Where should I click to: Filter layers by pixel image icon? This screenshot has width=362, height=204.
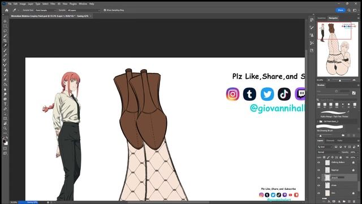coord(336,147)
